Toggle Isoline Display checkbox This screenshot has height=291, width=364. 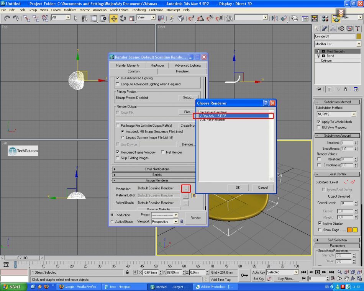320,223
